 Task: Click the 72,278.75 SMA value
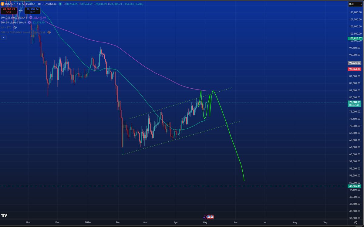click(x=39, y=22)
